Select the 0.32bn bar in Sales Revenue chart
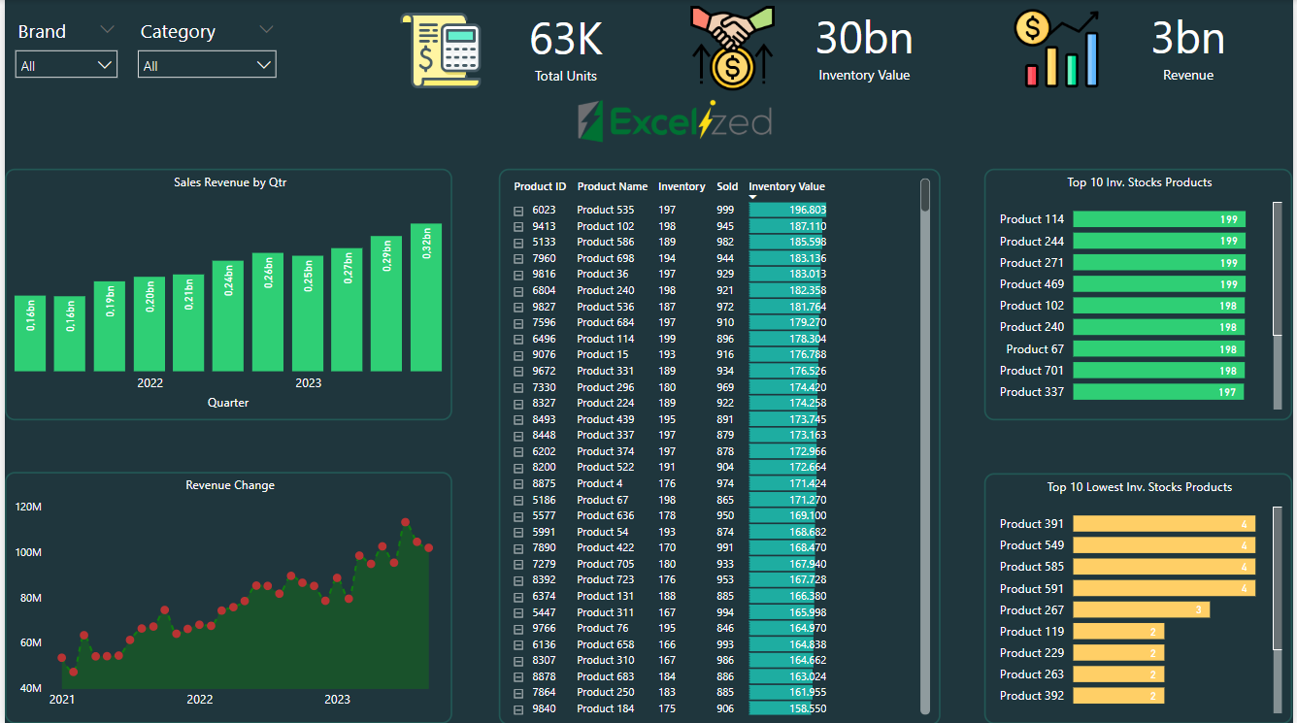Screen dimensions: 1297x723 (426, 298)
